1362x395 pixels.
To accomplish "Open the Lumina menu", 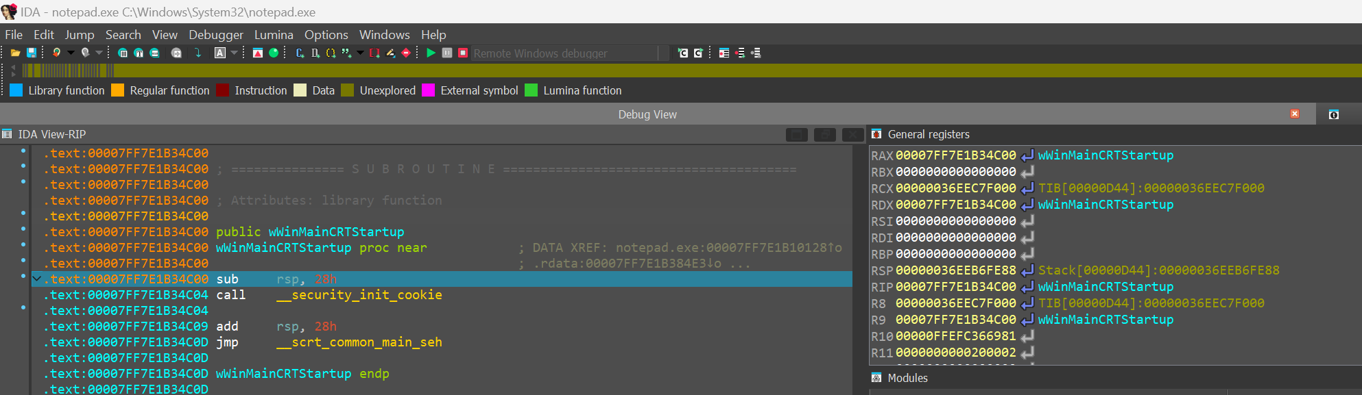I will point(274,35).
